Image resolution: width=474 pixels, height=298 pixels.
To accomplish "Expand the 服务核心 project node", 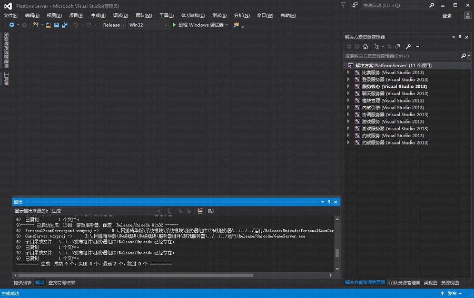I will (349, 87).
